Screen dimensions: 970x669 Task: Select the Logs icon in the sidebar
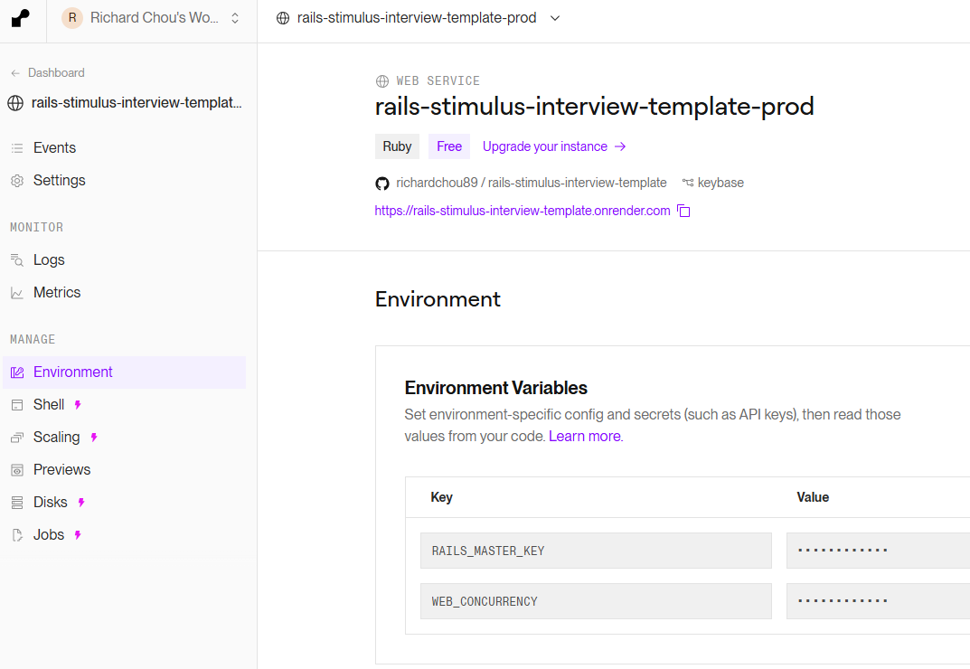tap(15, 259)
